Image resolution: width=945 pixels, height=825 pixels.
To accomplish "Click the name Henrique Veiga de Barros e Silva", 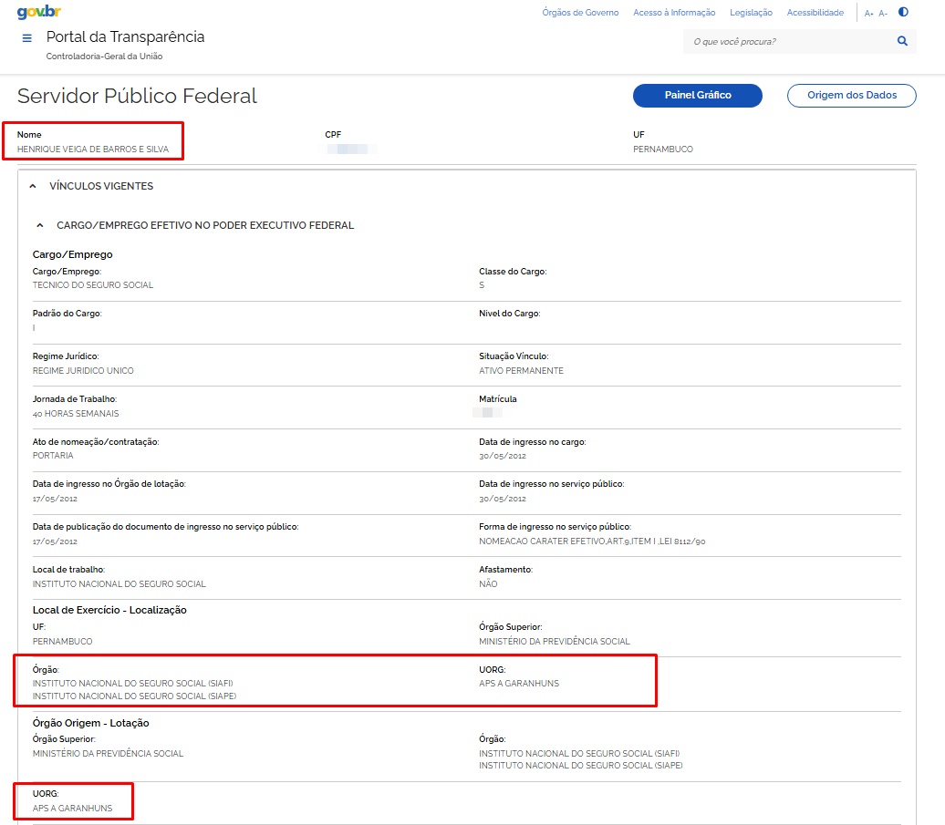I will point(93,150).
